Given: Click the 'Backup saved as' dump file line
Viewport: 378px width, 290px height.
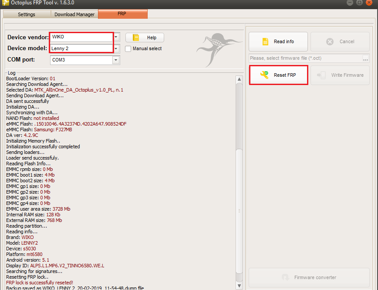Looking at the screenshot, I should [x=75, y=288].
